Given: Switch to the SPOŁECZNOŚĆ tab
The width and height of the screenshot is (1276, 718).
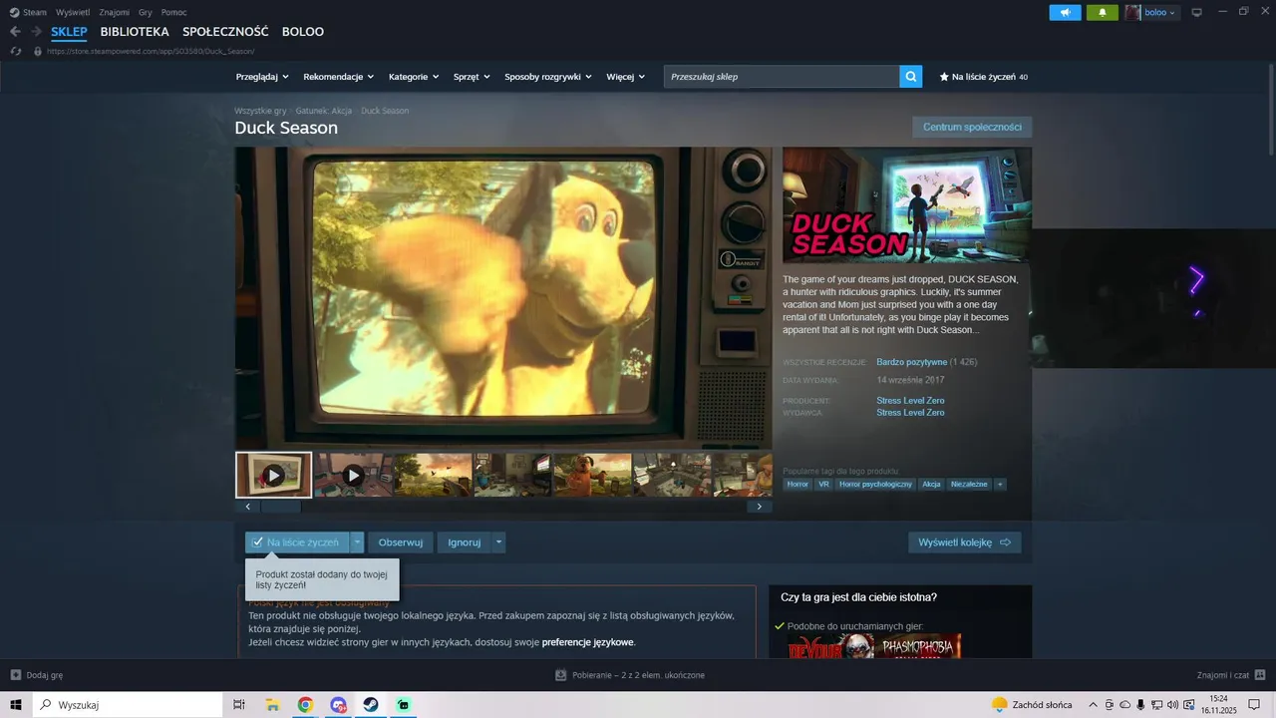Looking at the screenshot, I should tap(225, 32).
